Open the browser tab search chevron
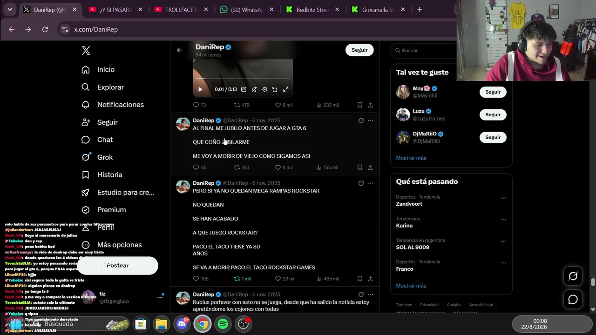The image size is (596, 335). pos(10,9)
